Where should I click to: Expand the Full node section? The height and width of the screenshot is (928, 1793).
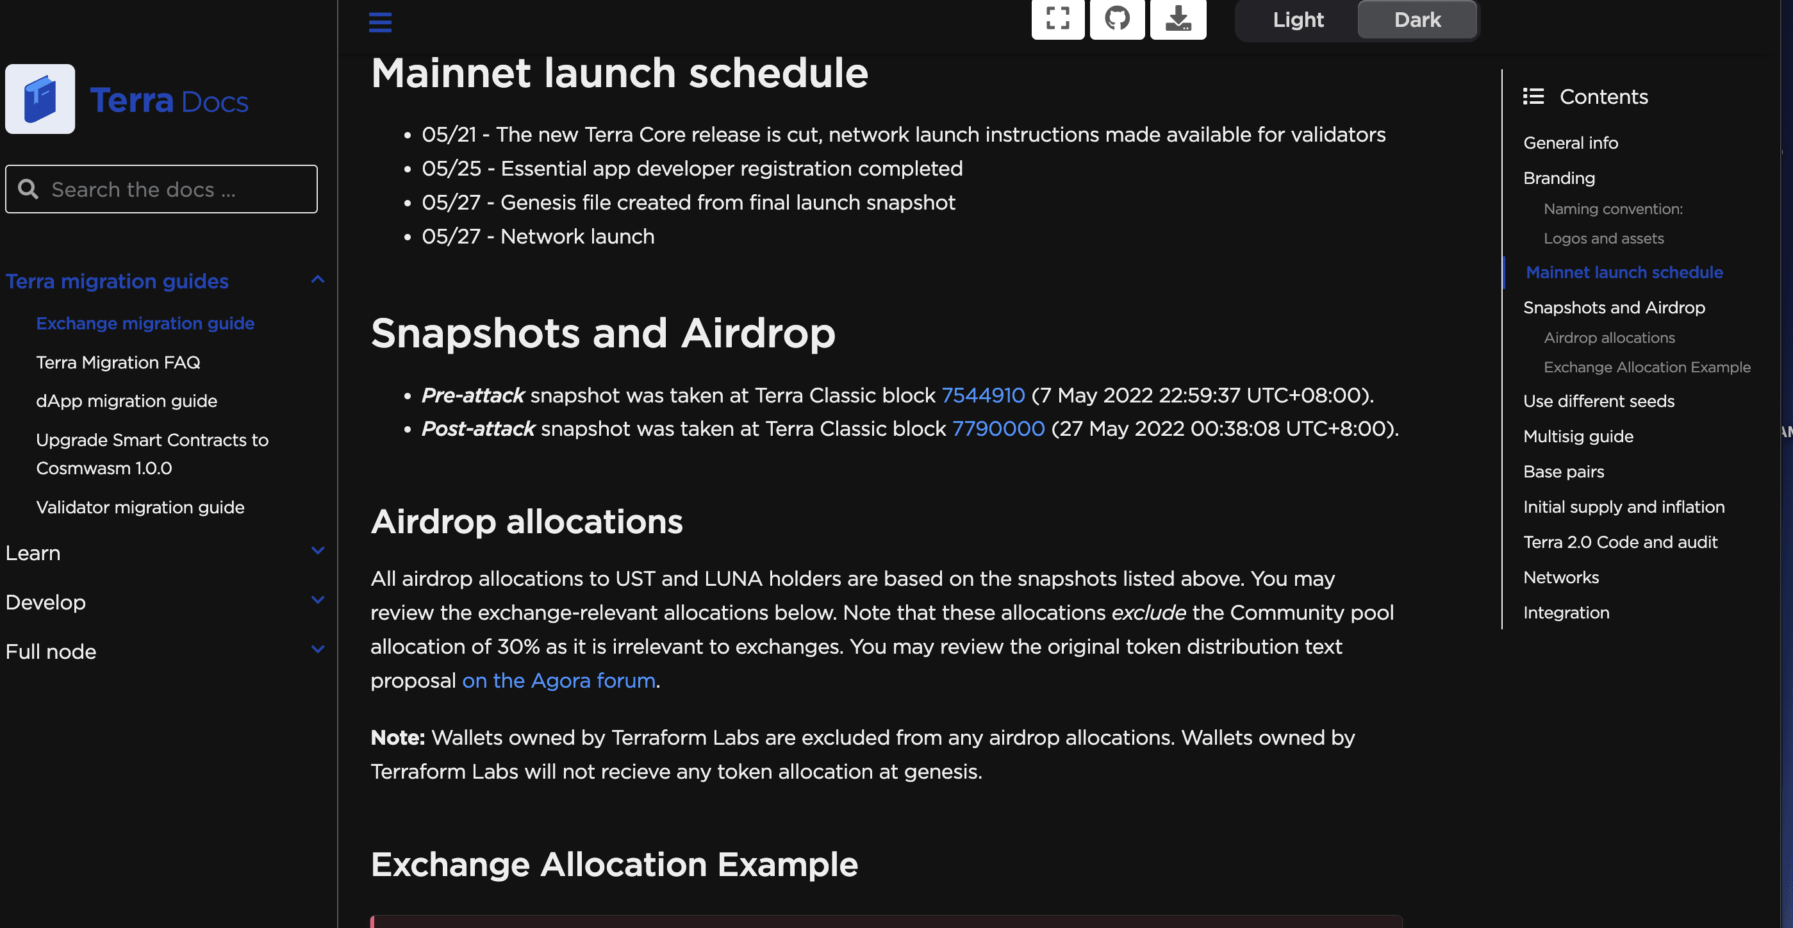click(317, 649)
